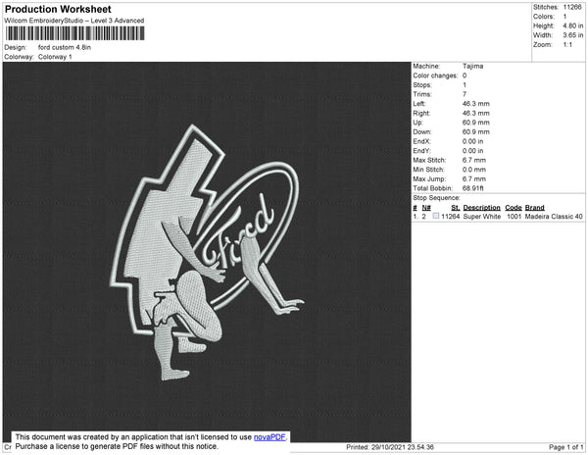
Task: Select the Color changes value 0
Action: (x=465, y=76)
